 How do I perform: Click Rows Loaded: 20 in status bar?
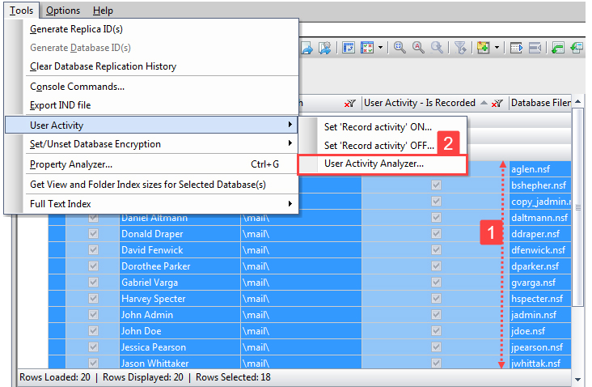55,377
